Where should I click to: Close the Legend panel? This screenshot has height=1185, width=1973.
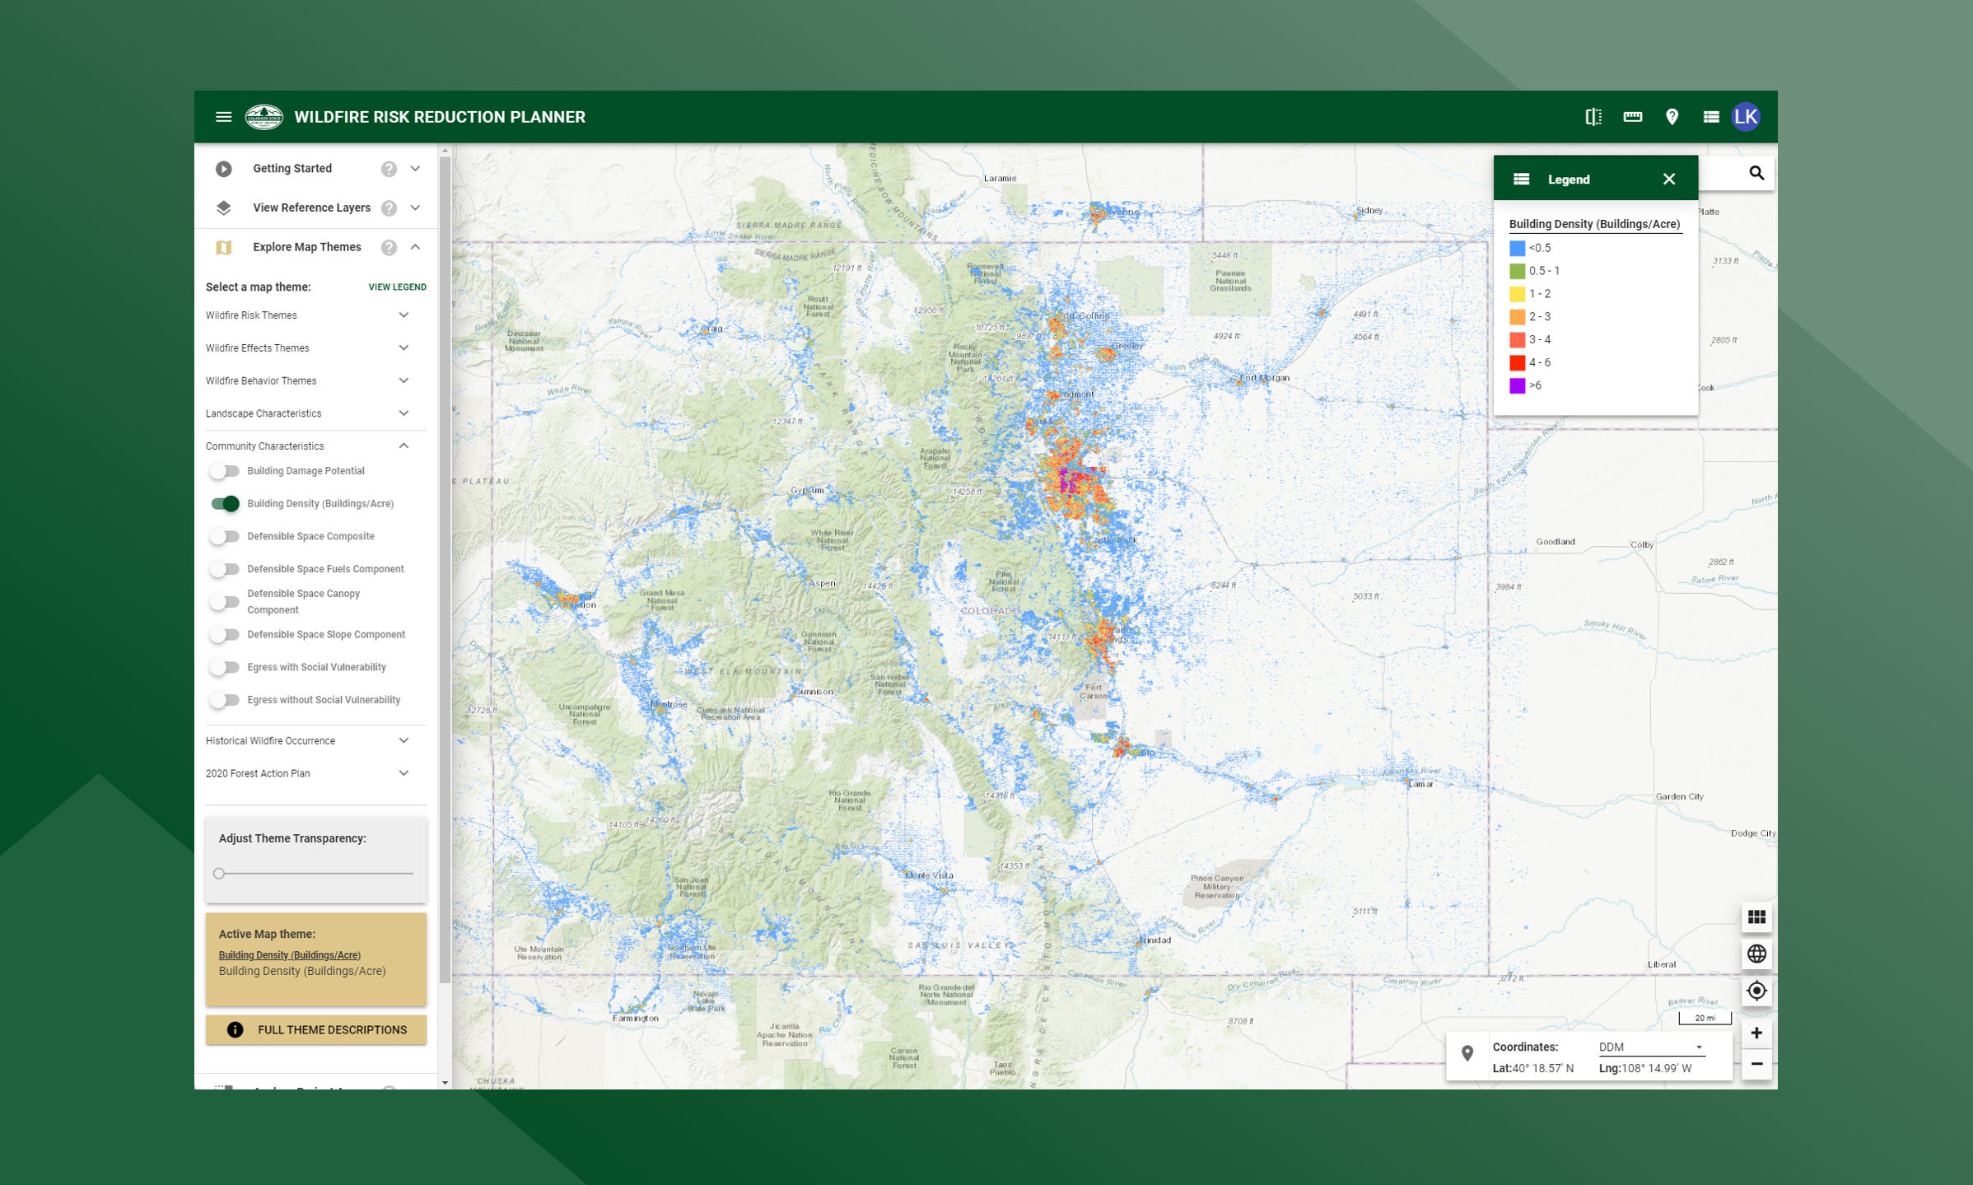1669,179
